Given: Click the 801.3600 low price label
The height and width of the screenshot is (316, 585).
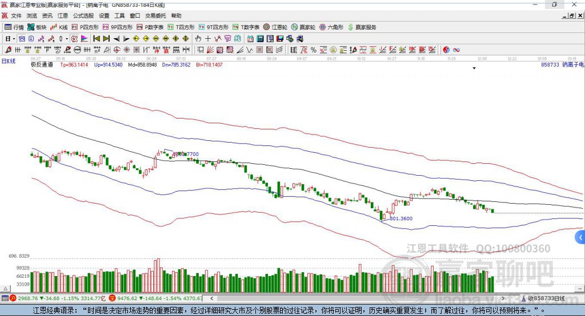Looking at the screenshot, I should 401,218.
